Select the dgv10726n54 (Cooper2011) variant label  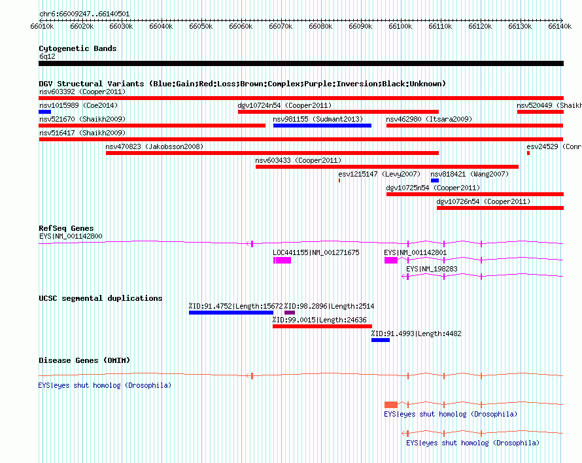pos(483,201)
